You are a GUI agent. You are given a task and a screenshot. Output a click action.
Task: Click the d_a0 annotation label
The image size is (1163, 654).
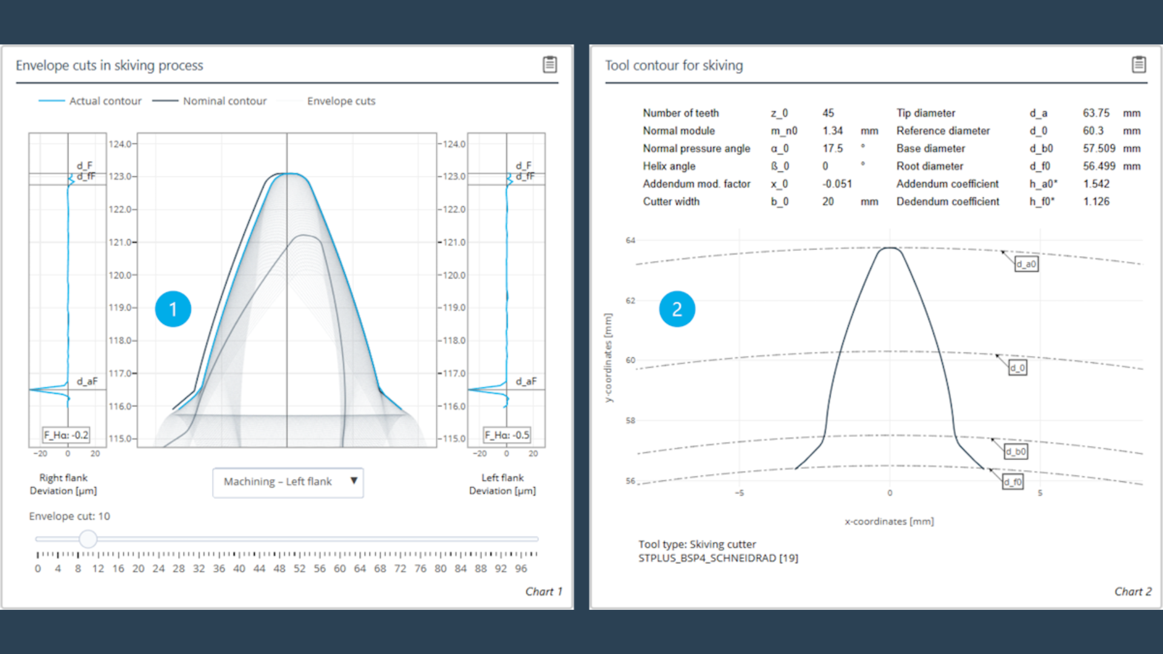click(1026, 264)
